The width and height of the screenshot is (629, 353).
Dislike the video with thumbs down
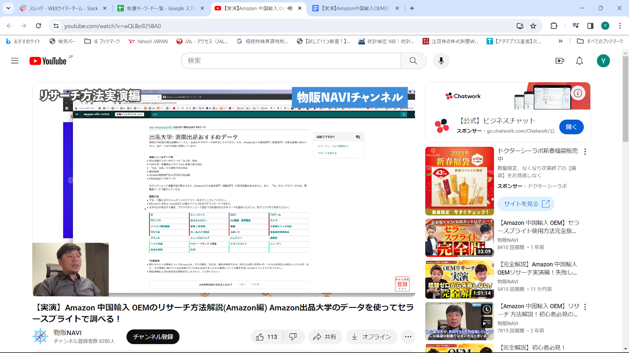(293, 337)
